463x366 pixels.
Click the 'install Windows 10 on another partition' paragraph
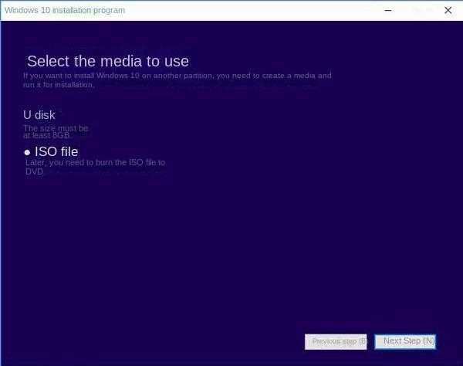coord(177,80)
